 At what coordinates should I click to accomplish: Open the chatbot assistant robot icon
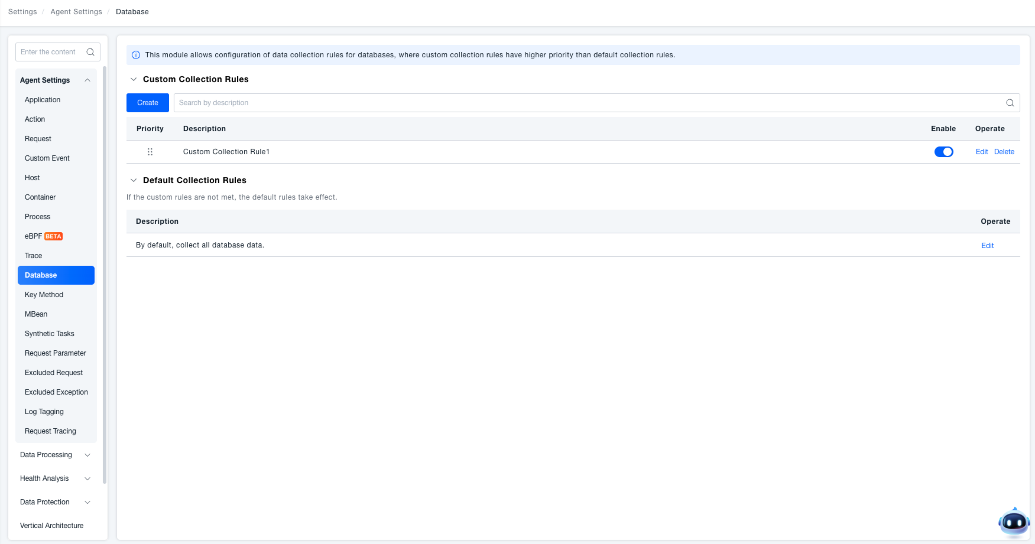[1014, 522]
